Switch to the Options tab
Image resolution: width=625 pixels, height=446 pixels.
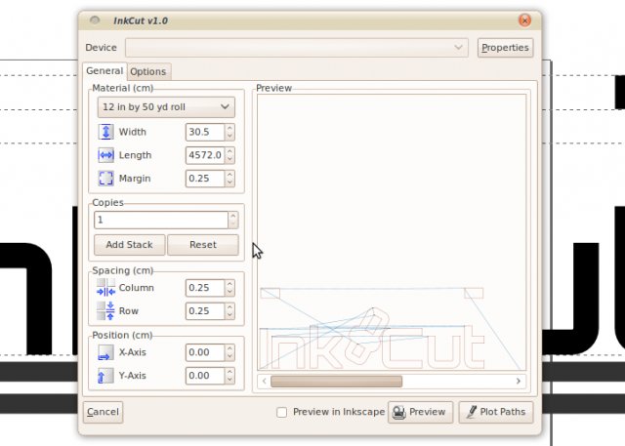point(148,71)
